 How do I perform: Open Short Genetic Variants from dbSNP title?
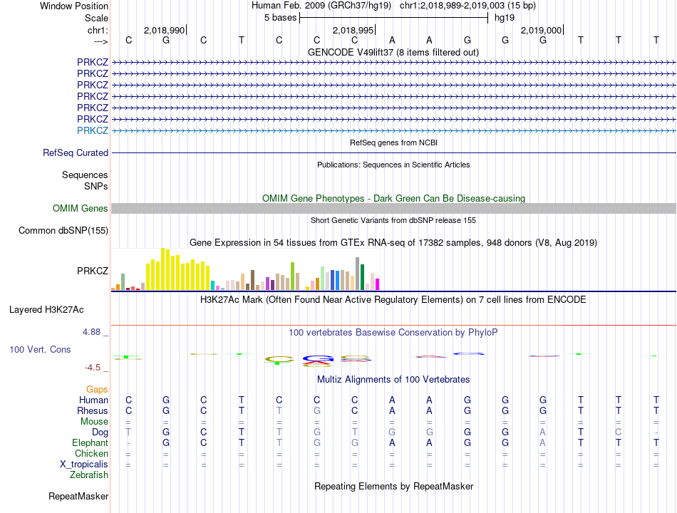393,220
